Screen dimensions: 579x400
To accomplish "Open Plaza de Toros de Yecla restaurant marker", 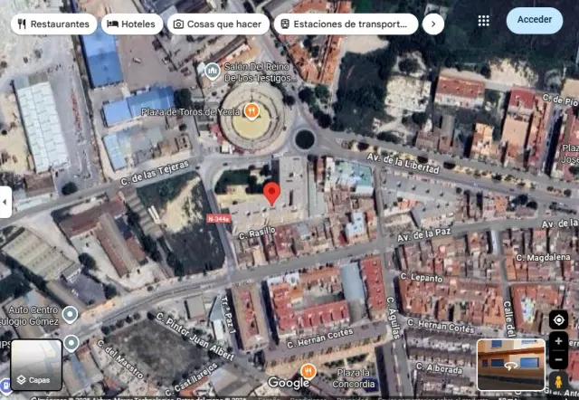I will pyautogui.click(x=252, y=111).
